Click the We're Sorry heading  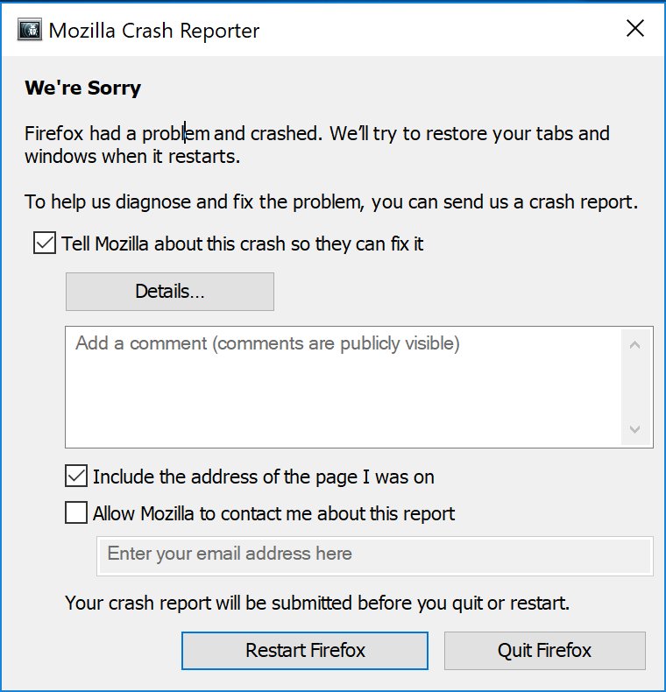[x=82, y=88]
